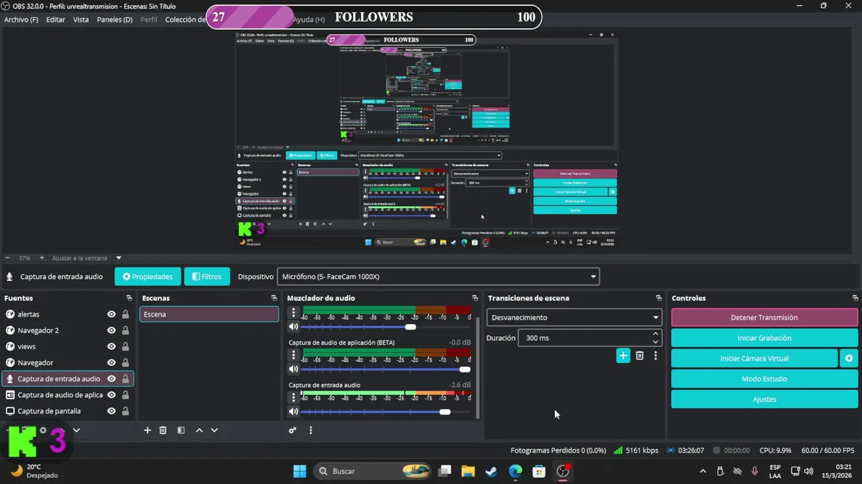Viewport: 862px width, 484px height.
Task: Open the Ajustar a la ventana scaling dropdown
Action: point(86,257)
